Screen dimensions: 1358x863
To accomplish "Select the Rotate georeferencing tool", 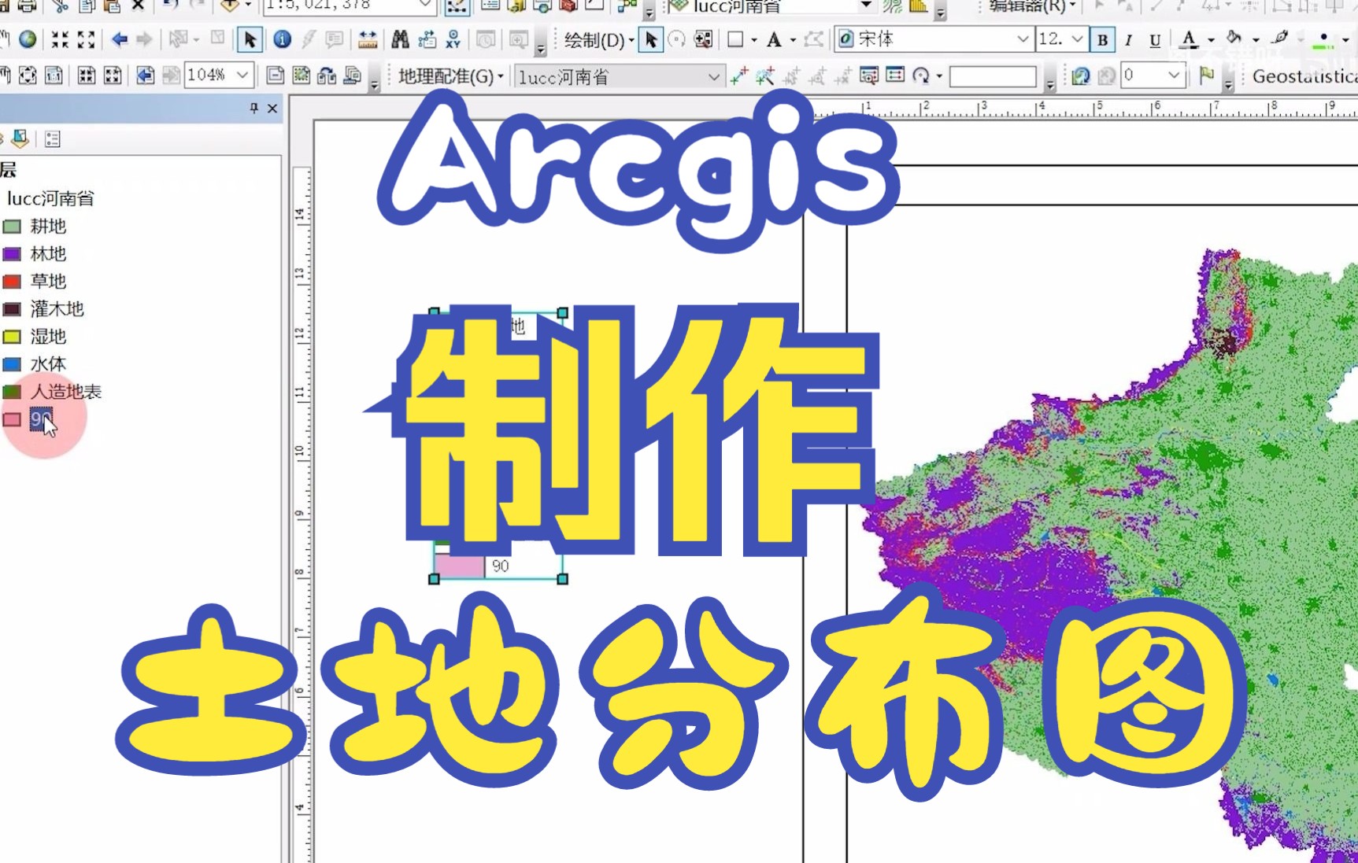I will (922, 76).
